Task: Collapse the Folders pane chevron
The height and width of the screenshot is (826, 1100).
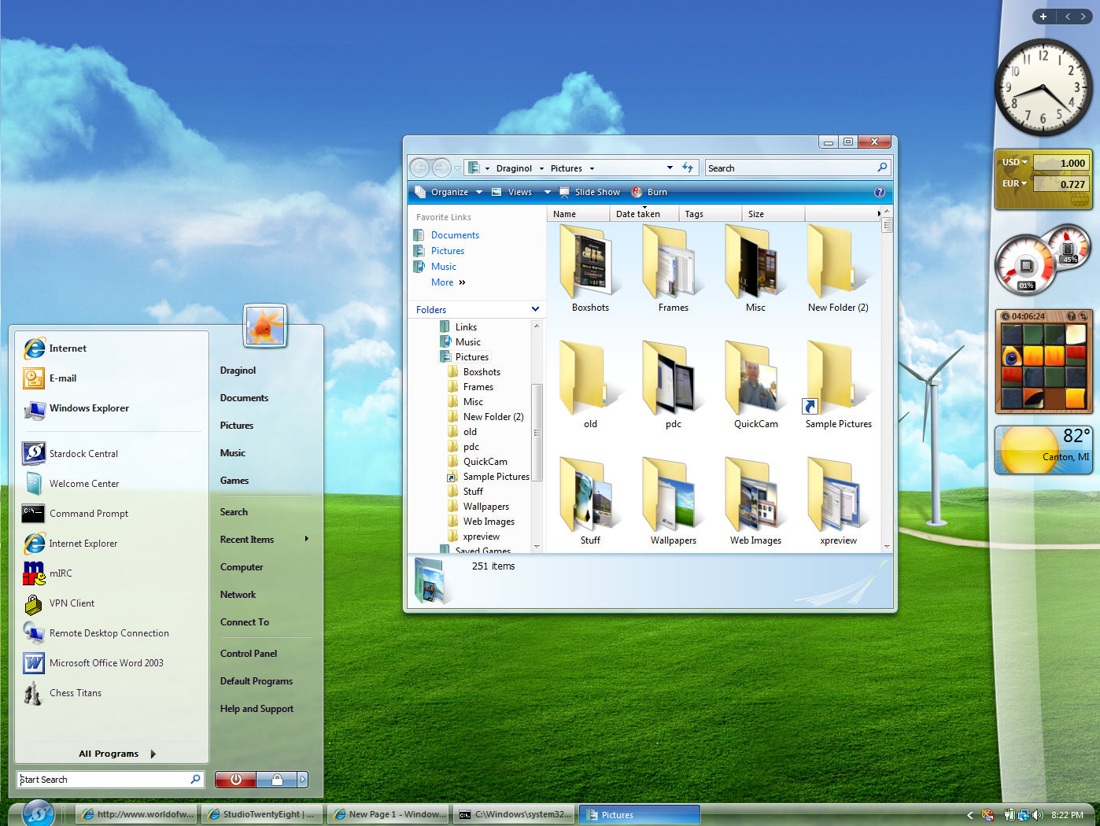Action: pyautogui.click(x=535, y=309)
